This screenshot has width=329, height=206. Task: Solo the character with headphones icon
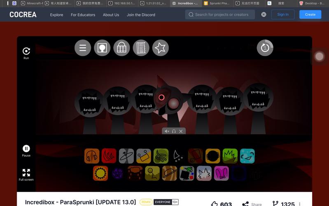coord(174,131)
